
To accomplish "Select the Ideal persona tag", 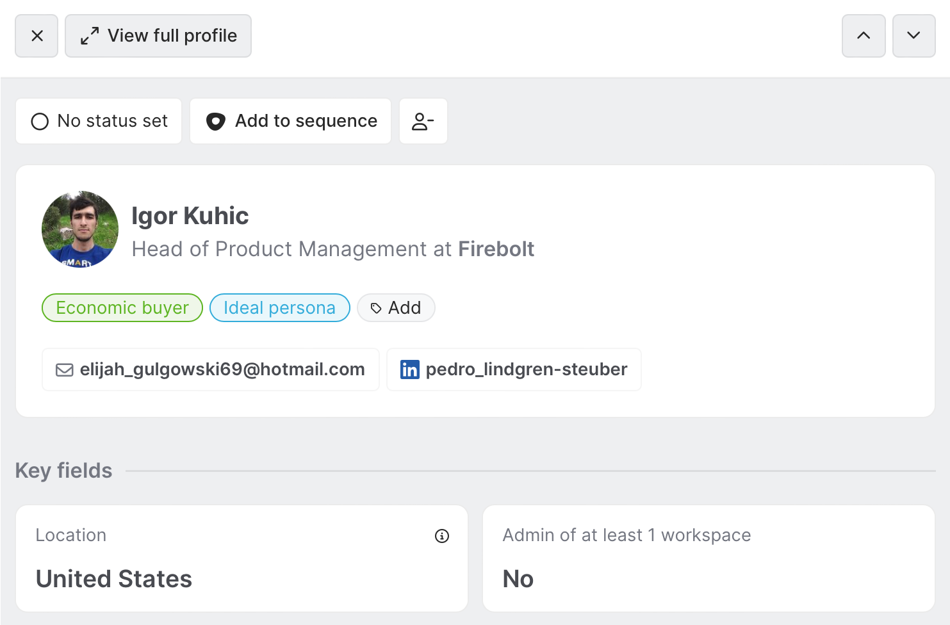I will (279, 308).
